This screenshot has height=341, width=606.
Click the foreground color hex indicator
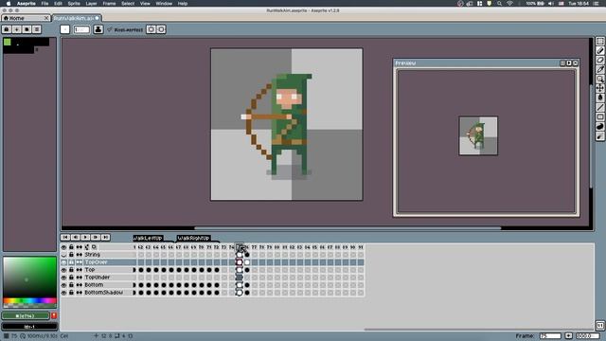26,315
